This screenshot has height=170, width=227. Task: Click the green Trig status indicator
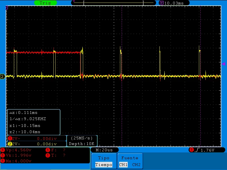pyautogui.click(x=45, y=3)
